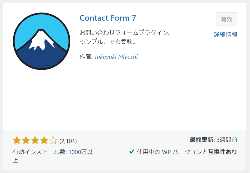Open the Contact Form 7 title link
Viewport: 250px width, 173px height.
[x=108, y=18]
